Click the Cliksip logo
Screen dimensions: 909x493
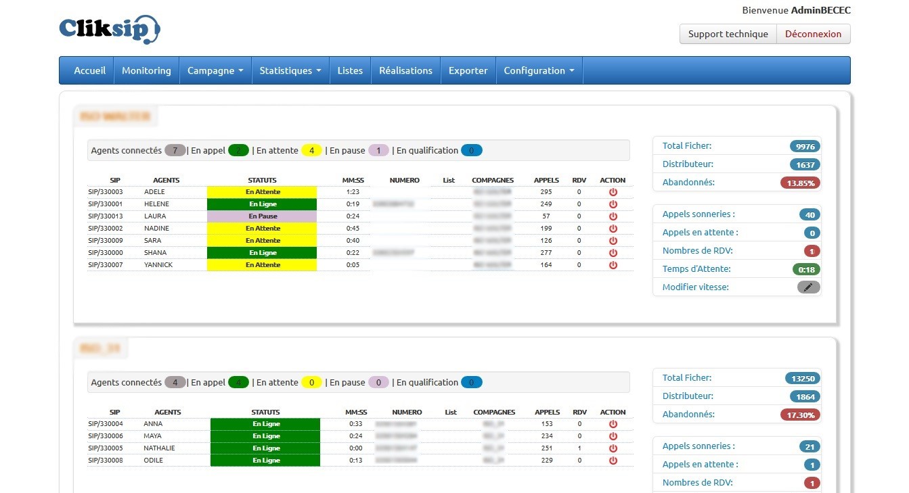(x=110, y=29)
